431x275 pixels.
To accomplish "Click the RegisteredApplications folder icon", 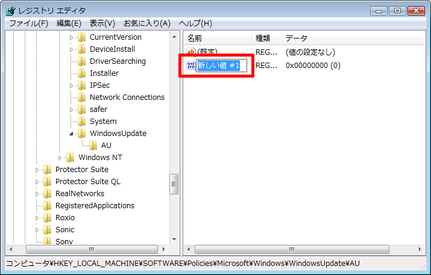I will click(x=47, y=206).
